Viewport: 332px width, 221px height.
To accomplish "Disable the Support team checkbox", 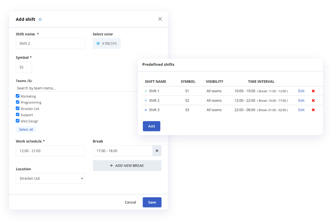I will pos(17,115).
